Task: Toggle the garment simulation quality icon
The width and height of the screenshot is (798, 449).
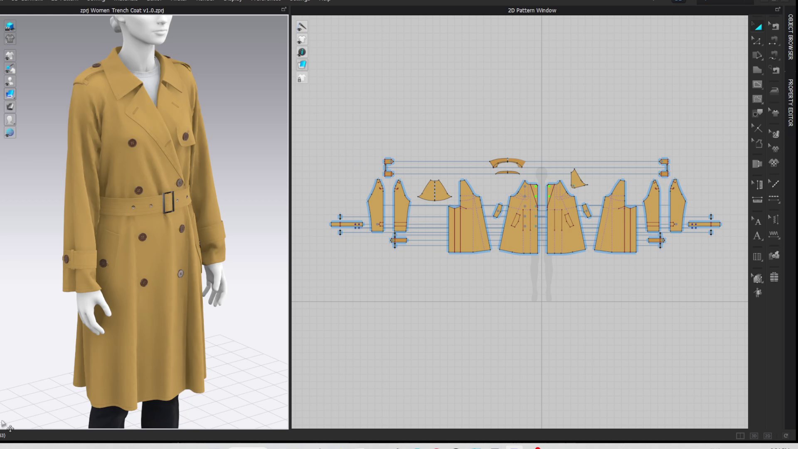Action: 10,39
